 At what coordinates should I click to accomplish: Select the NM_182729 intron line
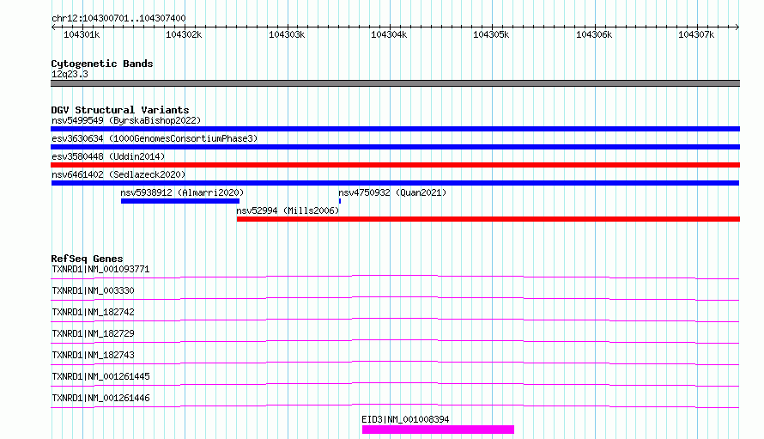click(395, 341)
